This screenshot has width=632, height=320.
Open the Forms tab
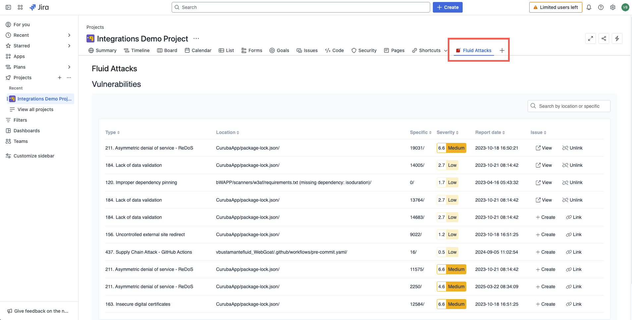click(252, 50)
